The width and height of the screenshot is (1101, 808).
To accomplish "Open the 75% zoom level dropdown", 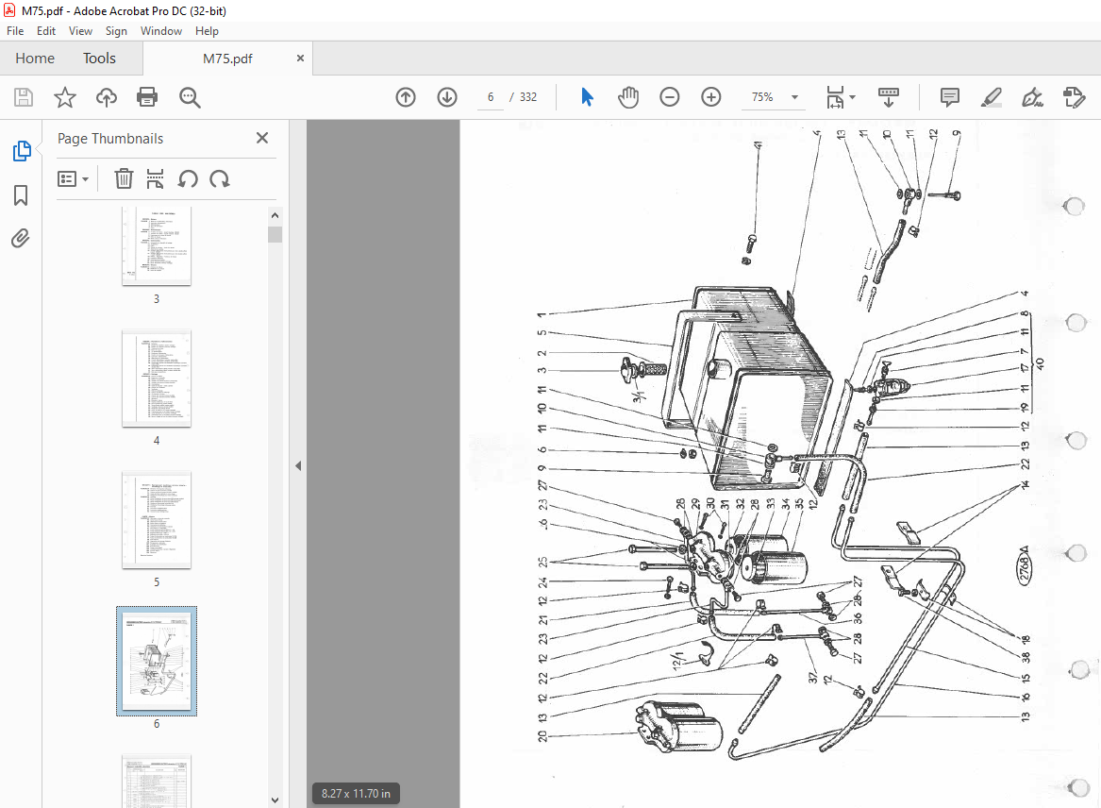I will 795,97.
